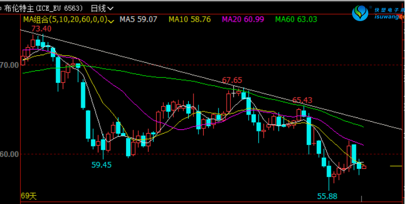Viewport: 405px width, 204px height.
Task: Click the 55.88 low price label
Action: [x=327, y=196]
